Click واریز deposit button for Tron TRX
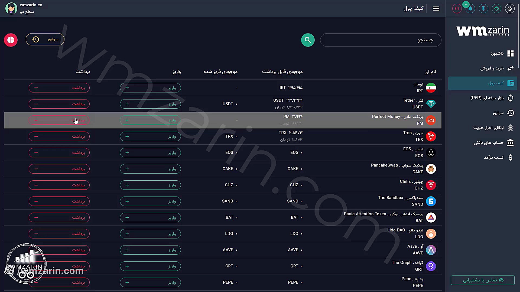This screenshot has width=520, height=292. click(x=150, y=136)
